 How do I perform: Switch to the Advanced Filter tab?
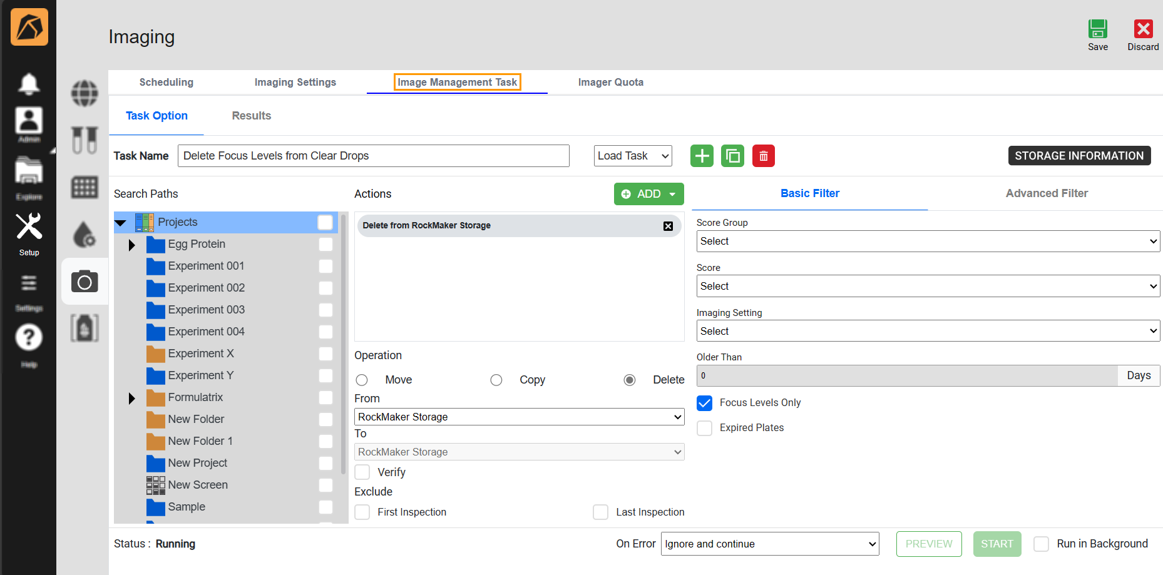pyautogui.click(x=1046, y=193)
